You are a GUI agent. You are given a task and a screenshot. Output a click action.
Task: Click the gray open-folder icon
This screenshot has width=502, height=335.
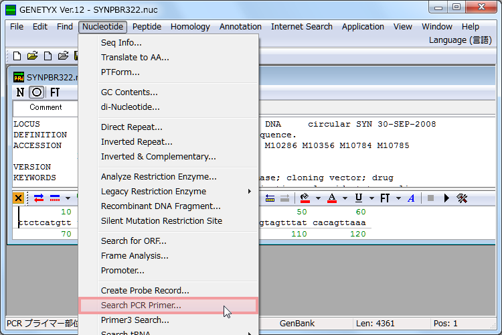(63, 56)
